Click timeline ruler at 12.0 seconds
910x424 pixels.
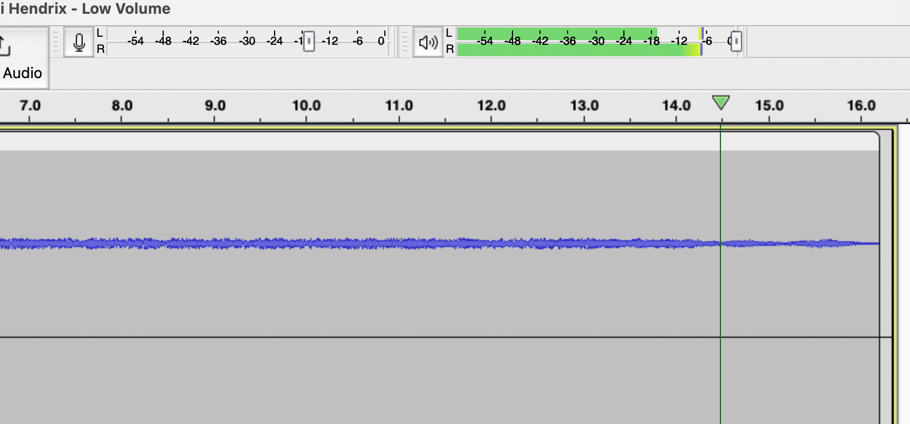point(491,106)
